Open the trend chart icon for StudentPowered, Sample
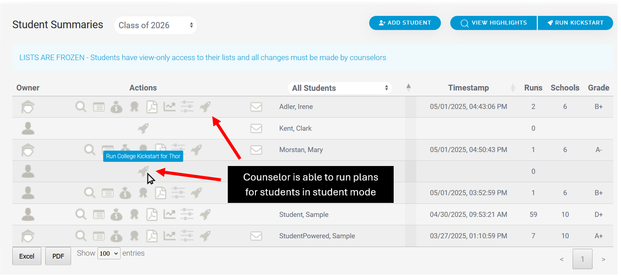 point(169,236)
